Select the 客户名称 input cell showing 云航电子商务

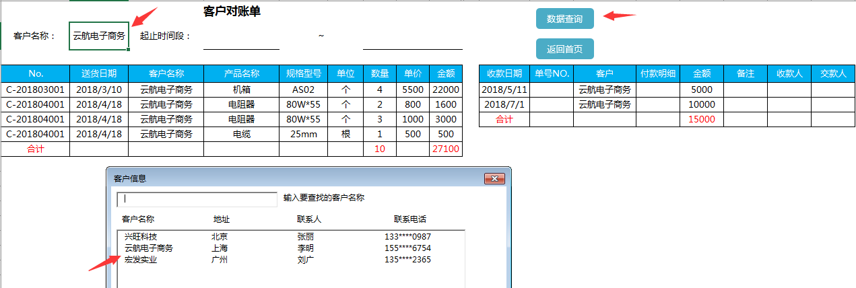point(99,36)
